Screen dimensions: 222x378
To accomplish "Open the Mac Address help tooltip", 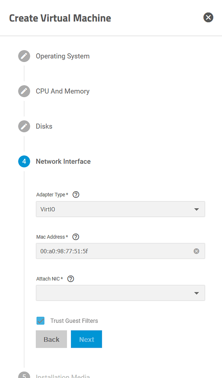I will coord(76,237).
